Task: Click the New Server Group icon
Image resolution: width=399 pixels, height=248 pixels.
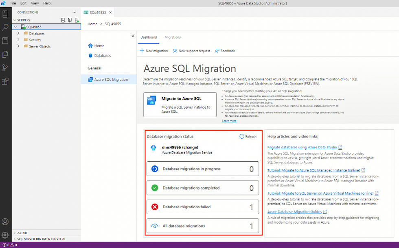Action: click(70, 20)
